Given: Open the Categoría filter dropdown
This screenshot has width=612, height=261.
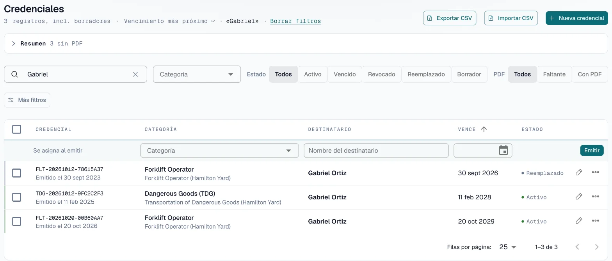Looking at the screenshot, I should (x=197, y=74).
